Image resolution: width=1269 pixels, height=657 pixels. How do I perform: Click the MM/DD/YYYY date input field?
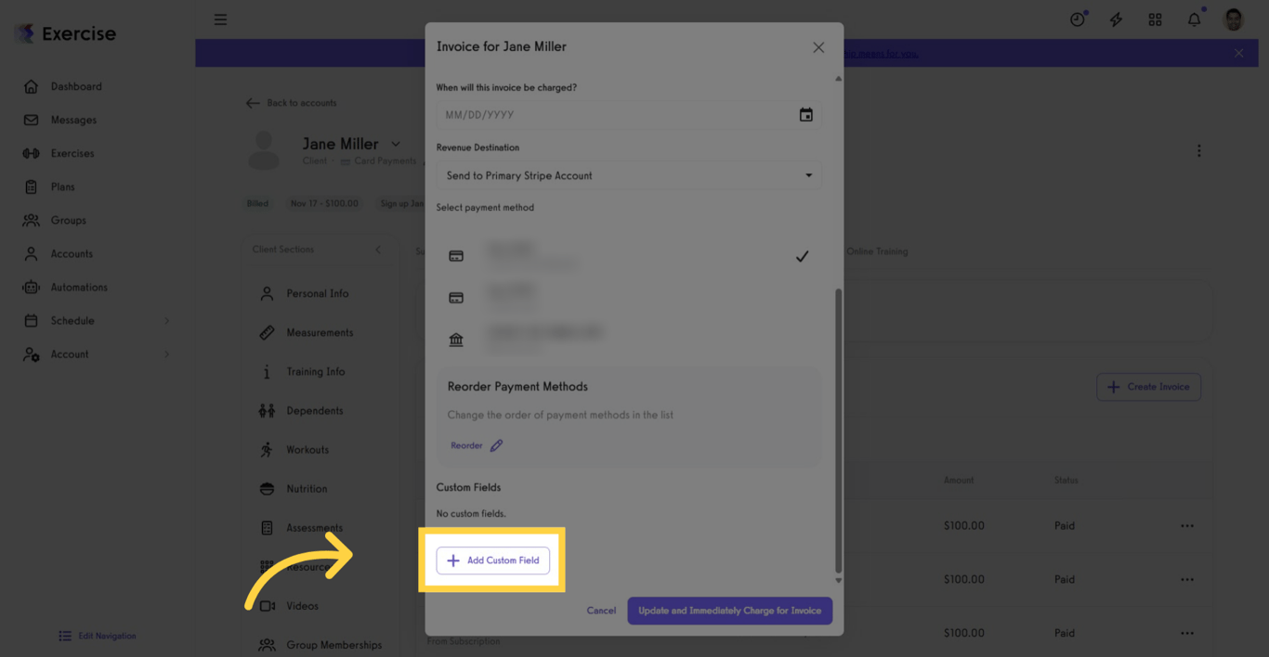click(x=604, y=114)
